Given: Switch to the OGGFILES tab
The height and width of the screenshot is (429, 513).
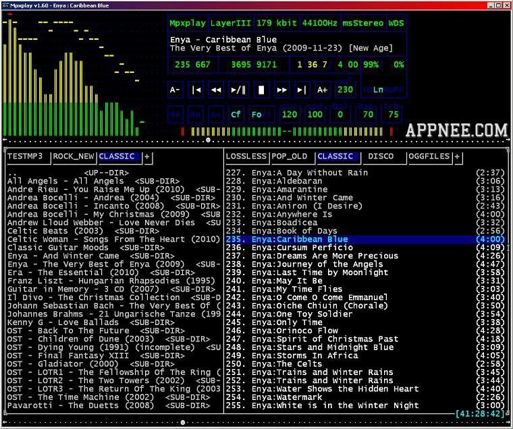Looking at the screenshot, I should click(429, 156).
